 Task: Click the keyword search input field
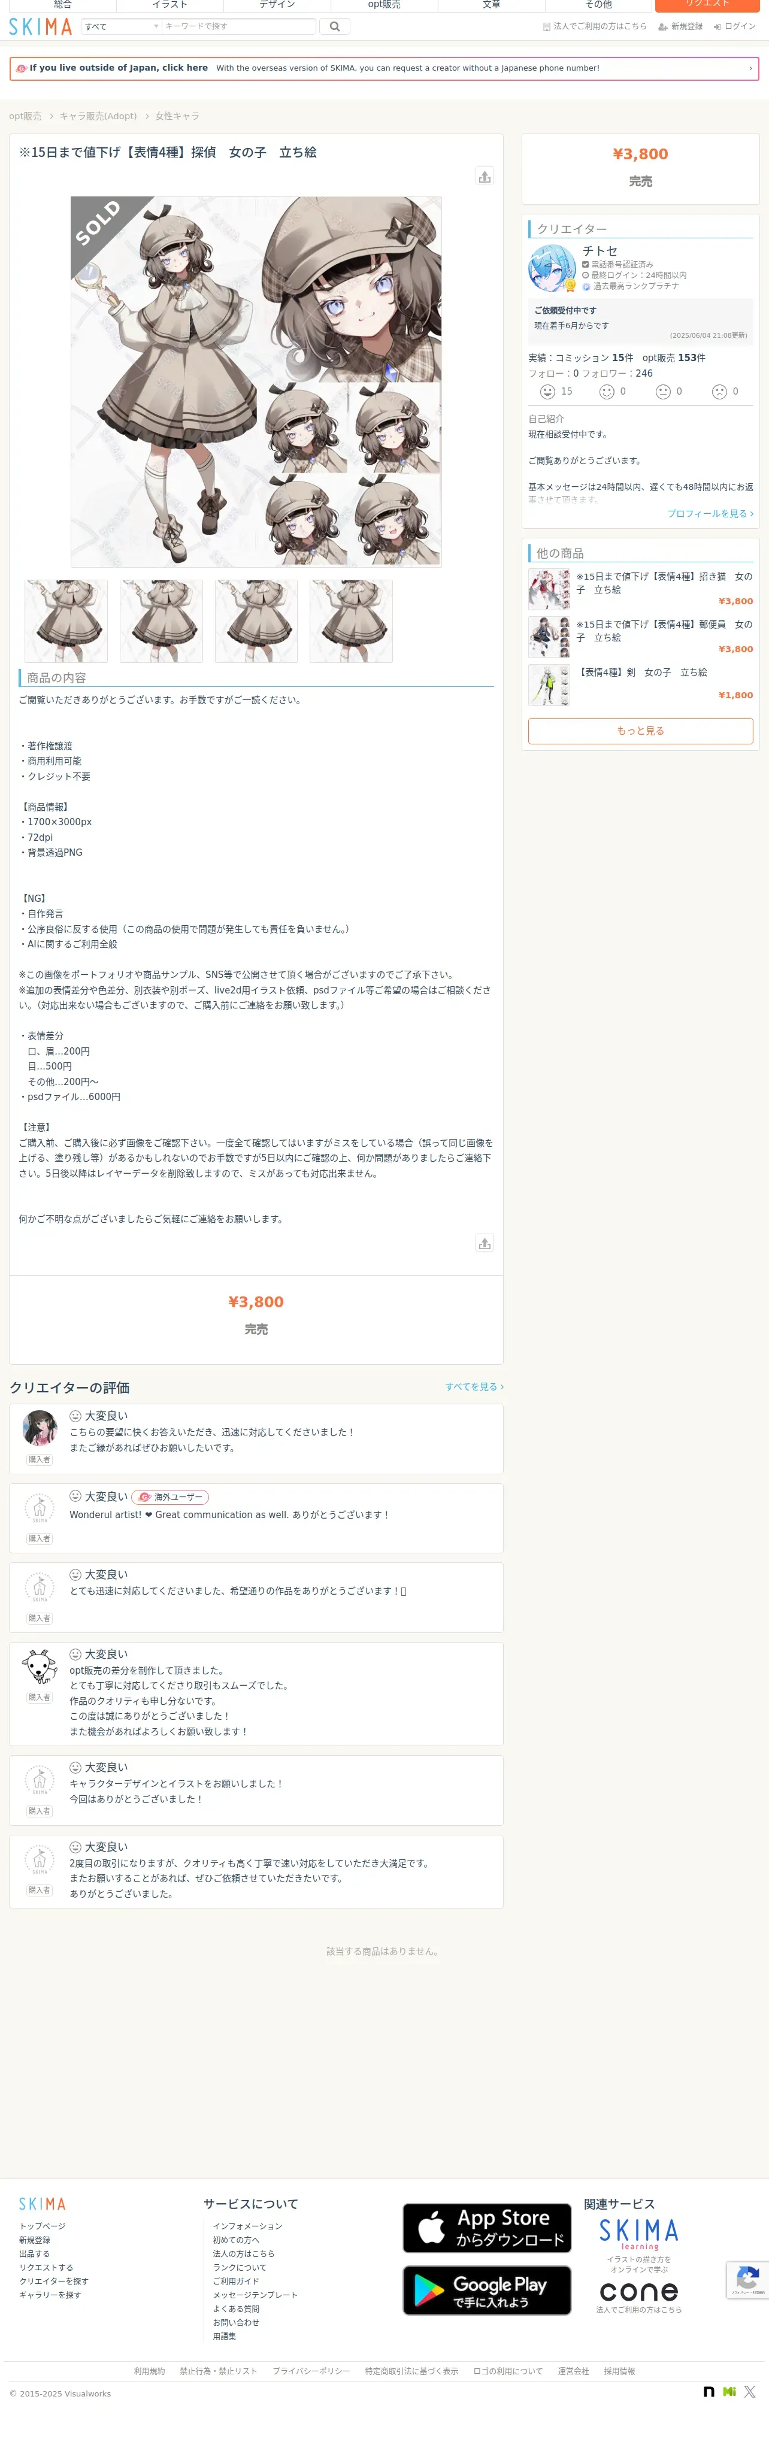pos(238,26)
